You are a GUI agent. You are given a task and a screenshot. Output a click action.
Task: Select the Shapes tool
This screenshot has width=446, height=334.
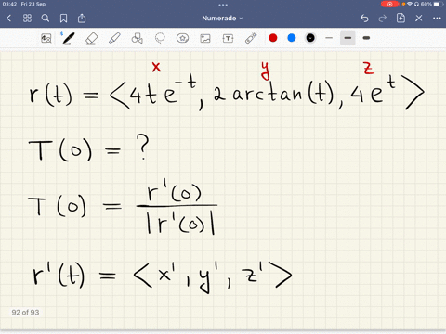[x=137, y=38]
